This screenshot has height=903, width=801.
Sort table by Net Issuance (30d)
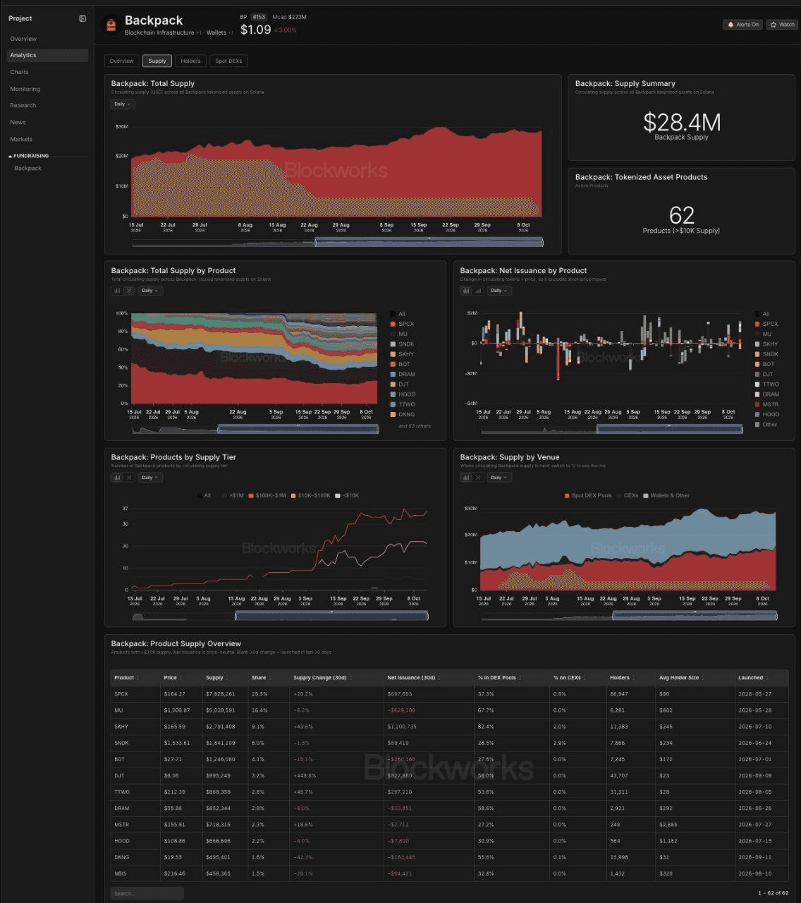(413, 678)
